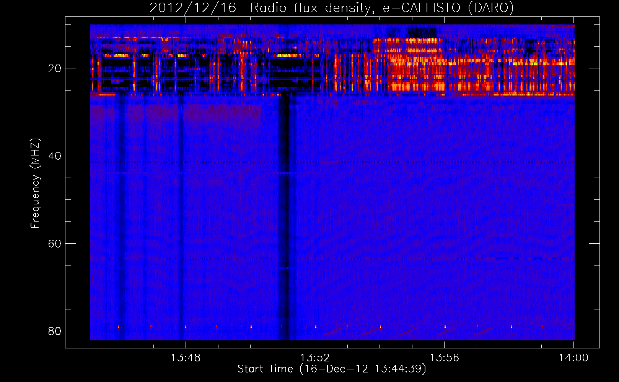Click the 14:00 time tick label

point(573,358)
